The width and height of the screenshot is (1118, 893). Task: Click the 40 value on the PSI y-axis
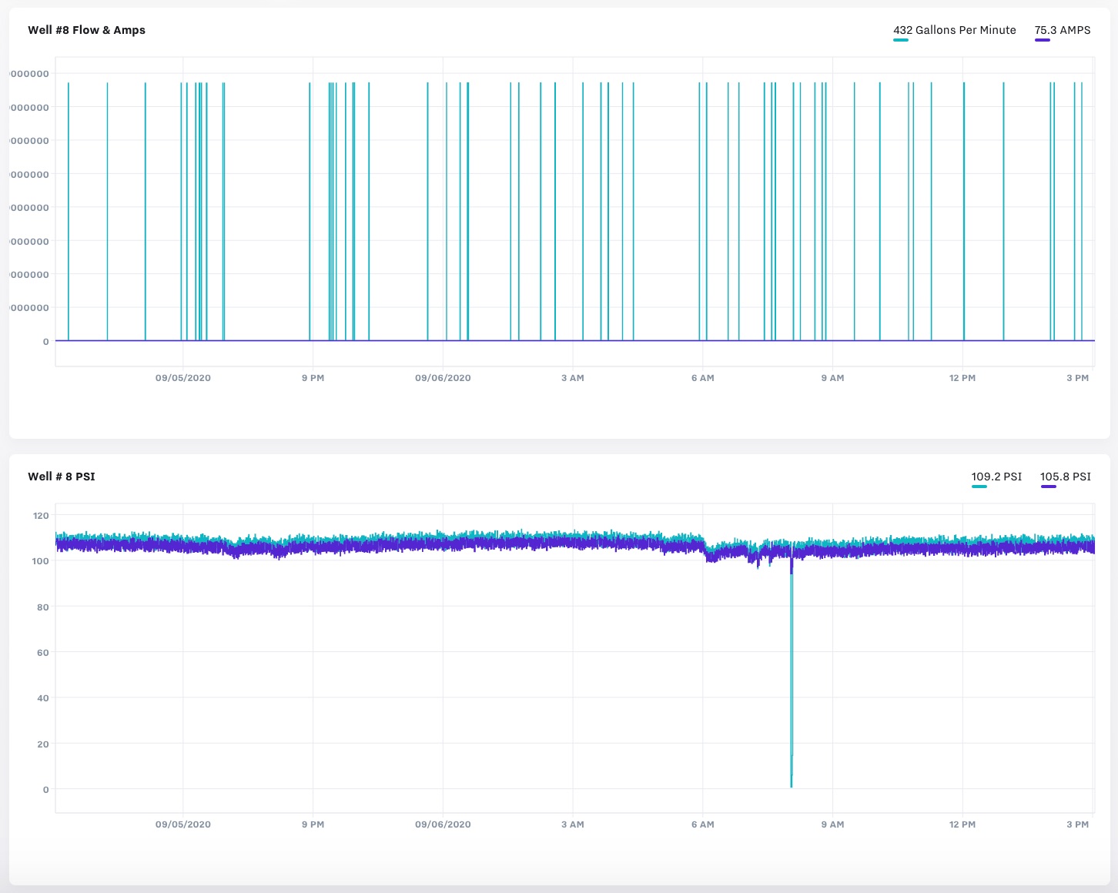coord(43,698)
